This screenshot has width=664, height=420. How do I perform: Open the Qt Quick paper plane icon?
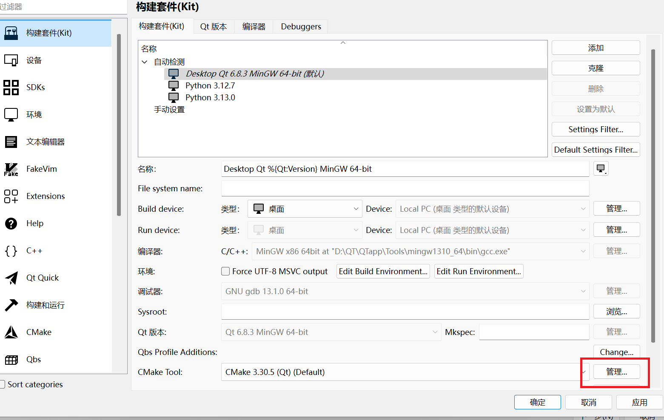click(11, 278)
